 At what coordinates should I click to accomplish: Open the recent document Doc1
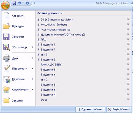(x=44, y=99)
